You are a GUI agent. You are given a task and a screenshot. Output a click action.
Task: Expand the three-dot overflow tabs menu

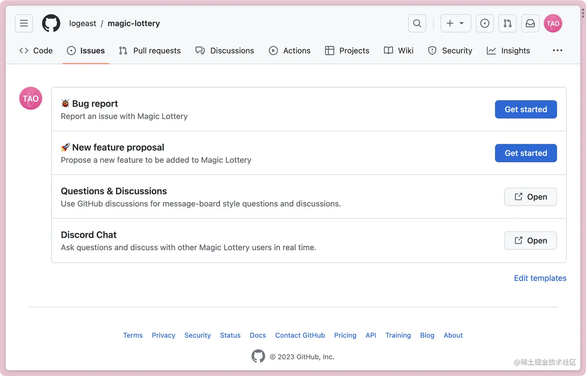click(x=557, y=50)
